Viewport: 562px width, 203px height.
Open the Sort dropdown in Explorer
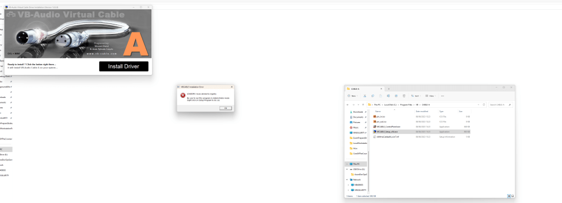(x=416, y=96)
